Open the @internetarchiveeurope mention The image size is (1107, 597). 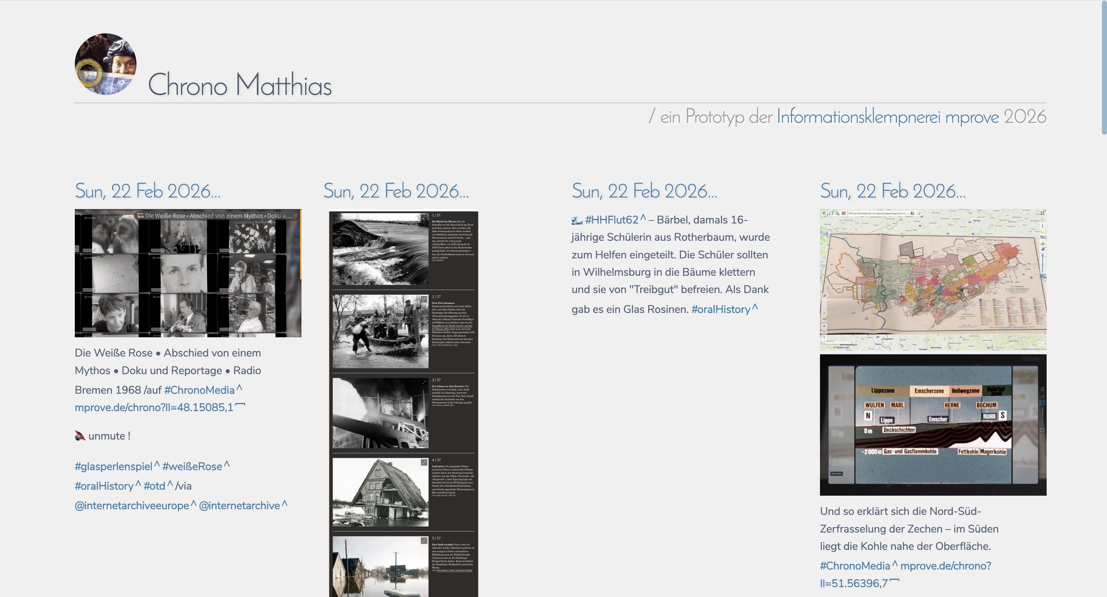tap(135, 506)
